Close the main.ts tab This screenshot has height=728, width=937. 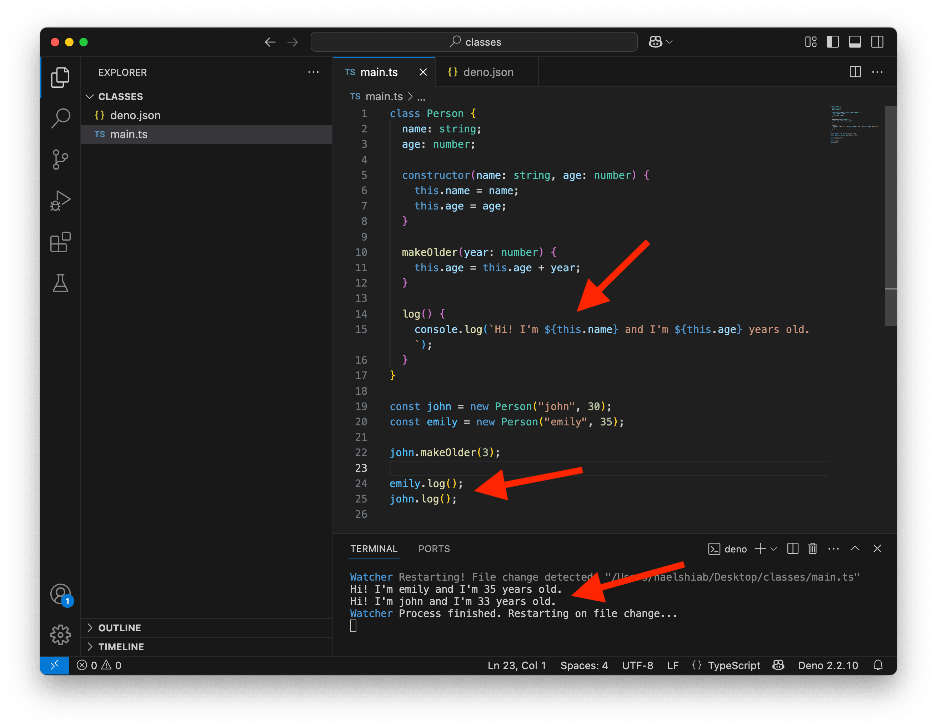[x=423, y=72]
